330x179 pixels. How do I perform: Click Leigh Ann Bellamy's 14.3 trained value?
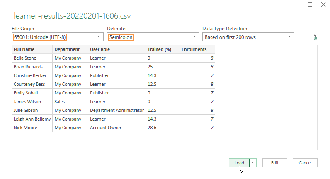(163, 119)
